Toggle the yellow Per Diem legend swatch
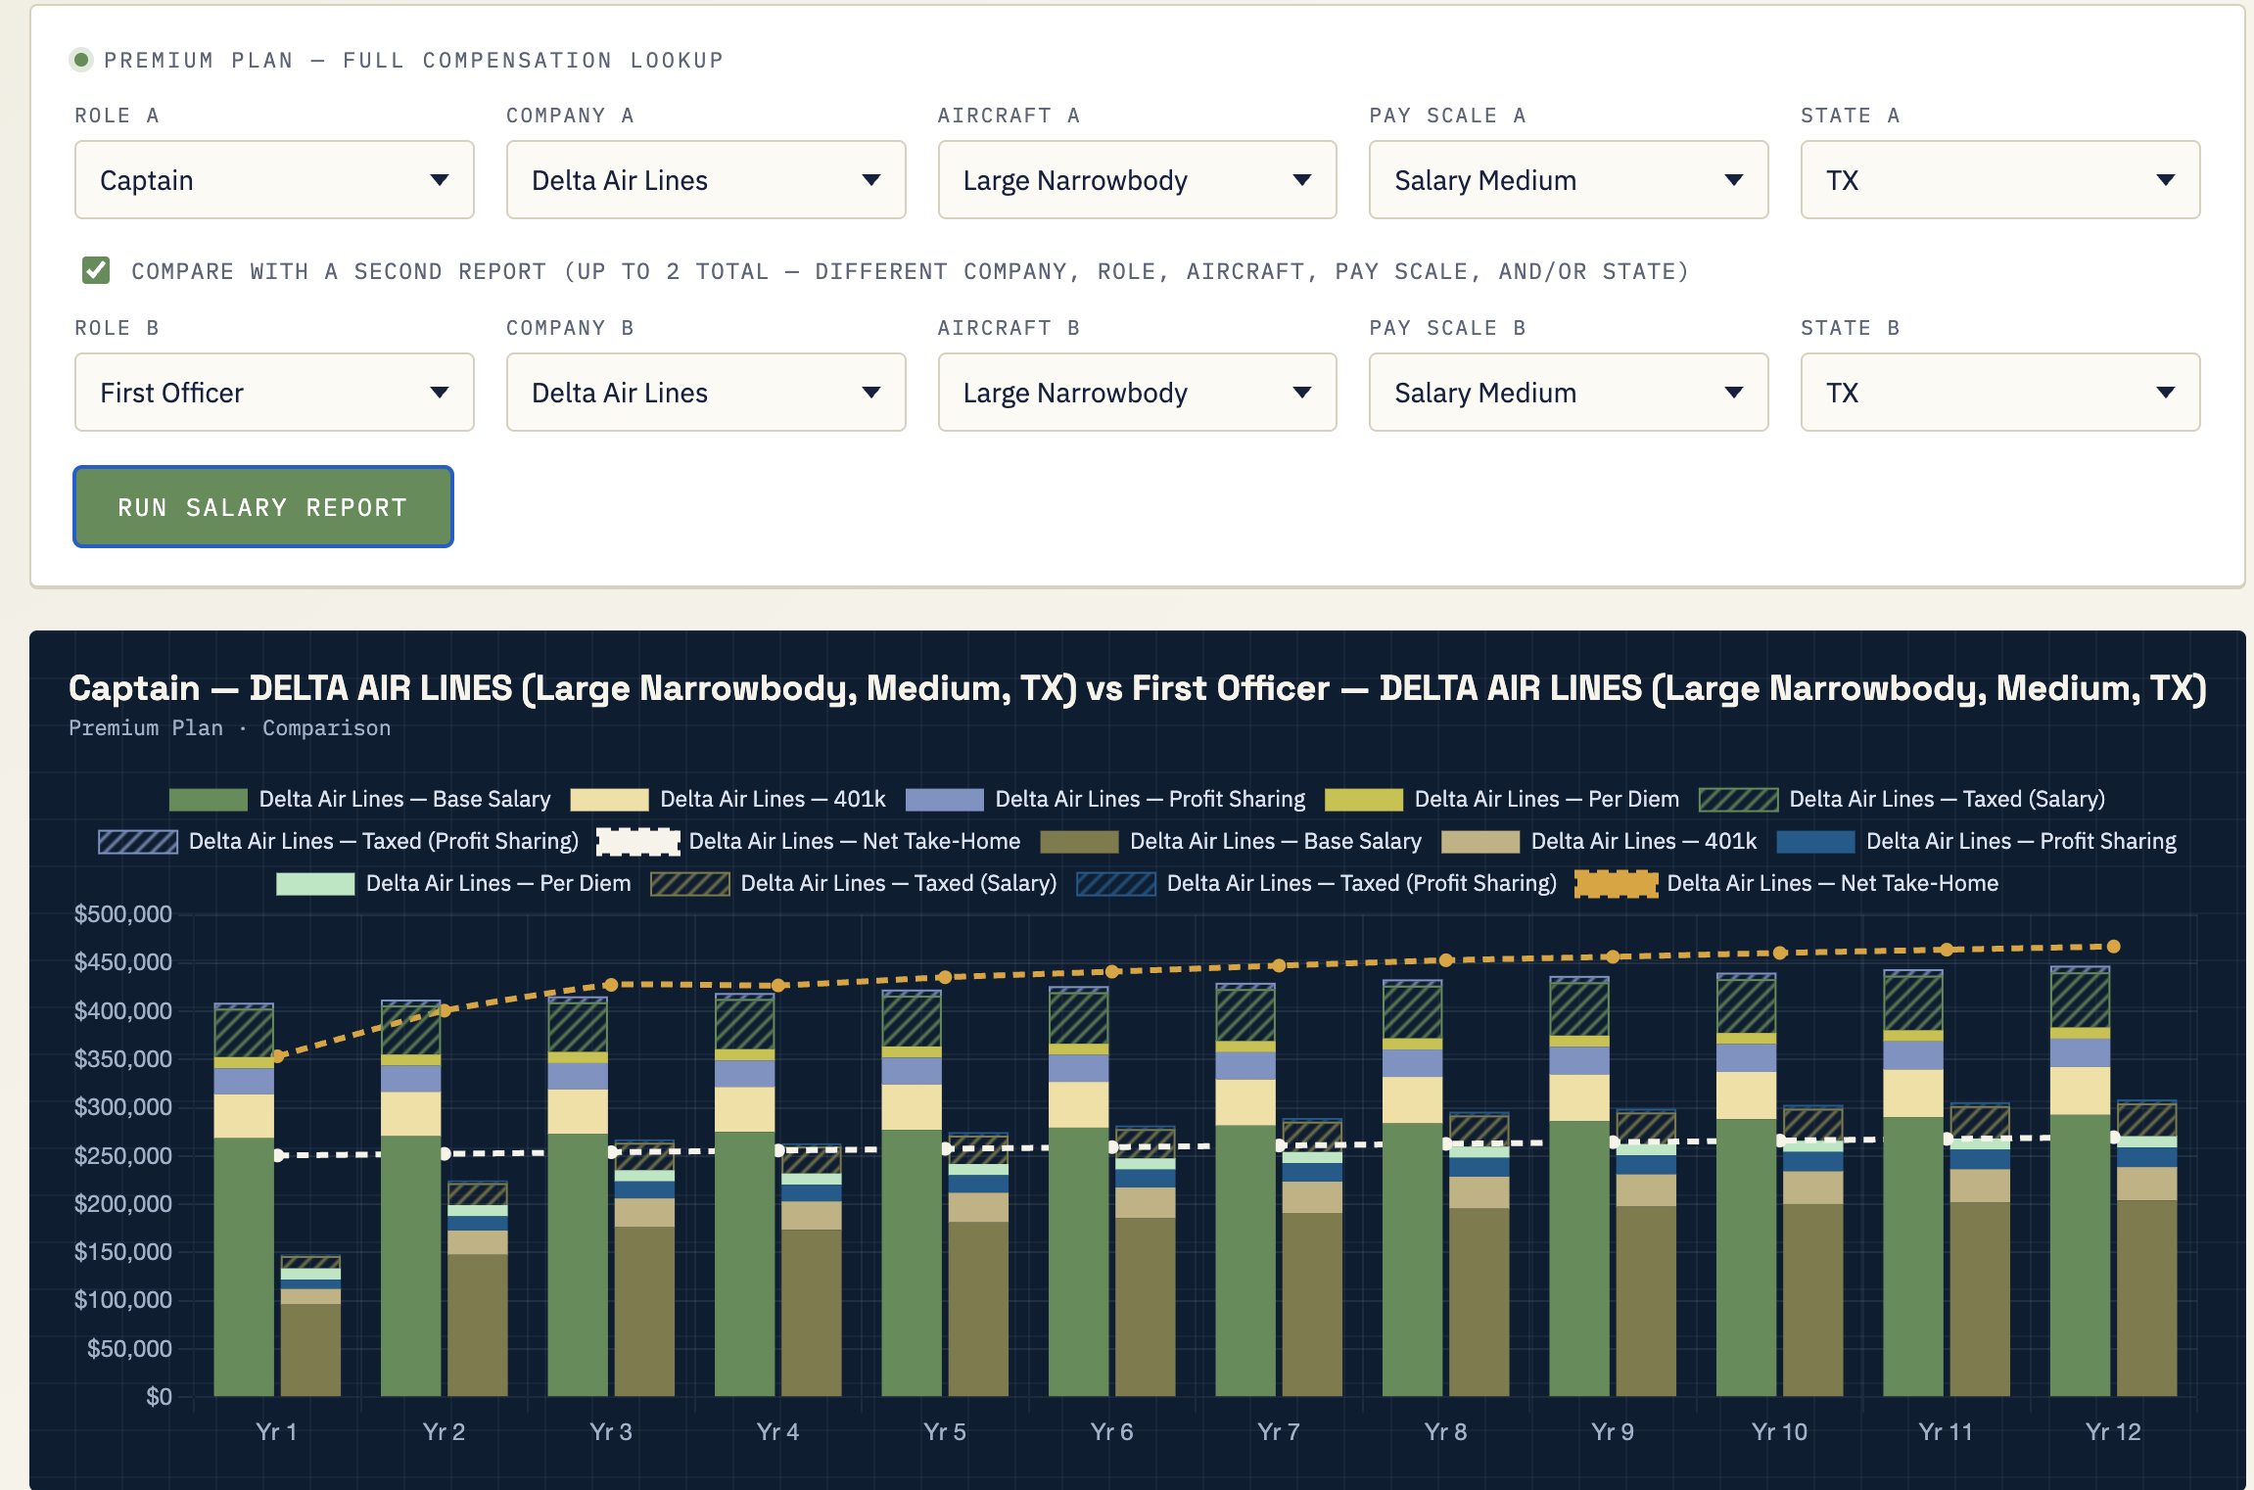The image size is (2254, 1490). click(x=1363, y=800)
